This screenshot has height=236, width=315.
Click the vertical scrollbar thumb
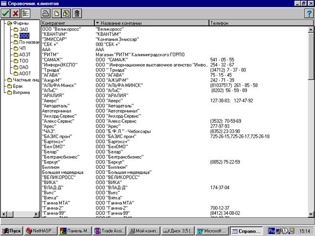point(311,56)
